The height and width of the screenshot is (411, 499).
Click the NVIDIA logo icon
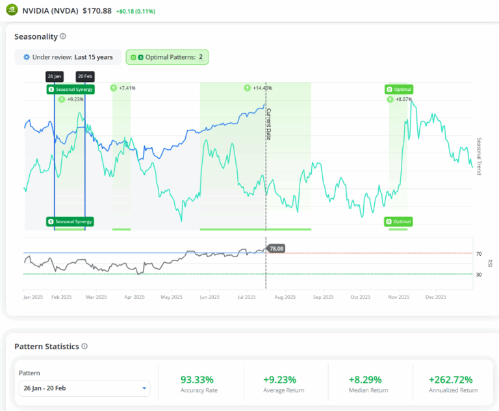pyautogui.click(x=12, y=10)
